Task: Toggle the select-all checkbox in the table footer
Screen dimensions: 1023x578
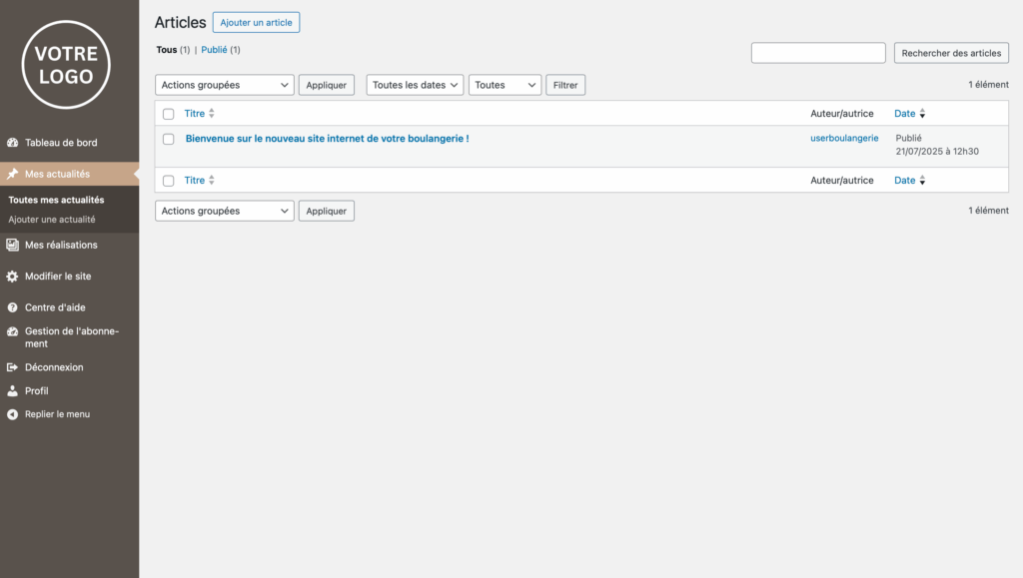Action: (169, 181)
